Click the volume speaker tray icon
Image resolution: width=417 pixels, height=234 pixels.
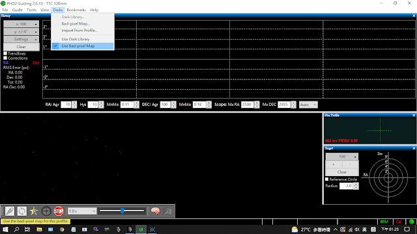(357, 229)
